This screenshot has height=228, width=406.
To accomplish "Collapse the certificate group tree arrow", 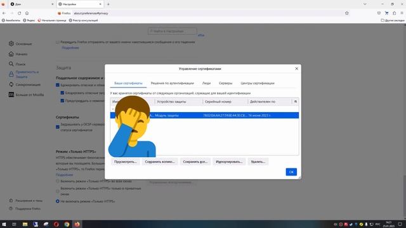I will [113, 109].
